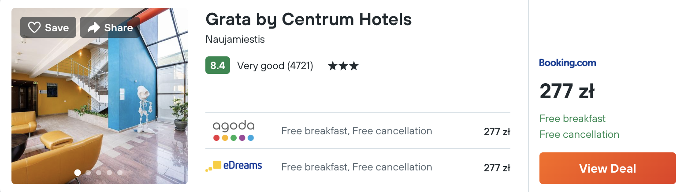Click the Share arrow icon
This screenshot has height=192, width=684.
[x=93, y=28]
